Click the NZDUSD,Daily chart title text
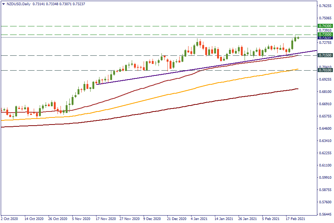Viewport: 334px width, 223px height. [x=19, y=3]
